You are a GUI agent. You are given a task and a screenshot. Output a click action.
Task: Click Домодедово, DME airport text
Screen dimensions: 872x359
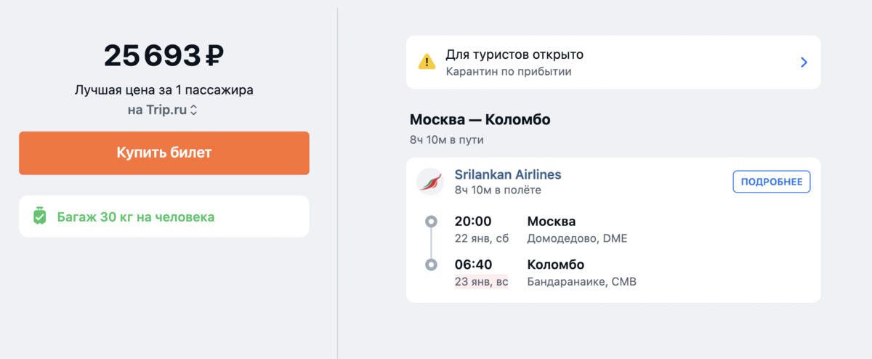[577, 238]
